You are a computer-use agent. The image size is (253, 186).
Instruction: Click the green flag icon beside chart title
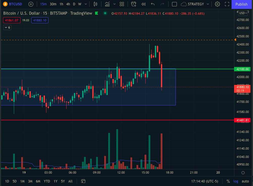pyautogui.click(x=97, y=13)
